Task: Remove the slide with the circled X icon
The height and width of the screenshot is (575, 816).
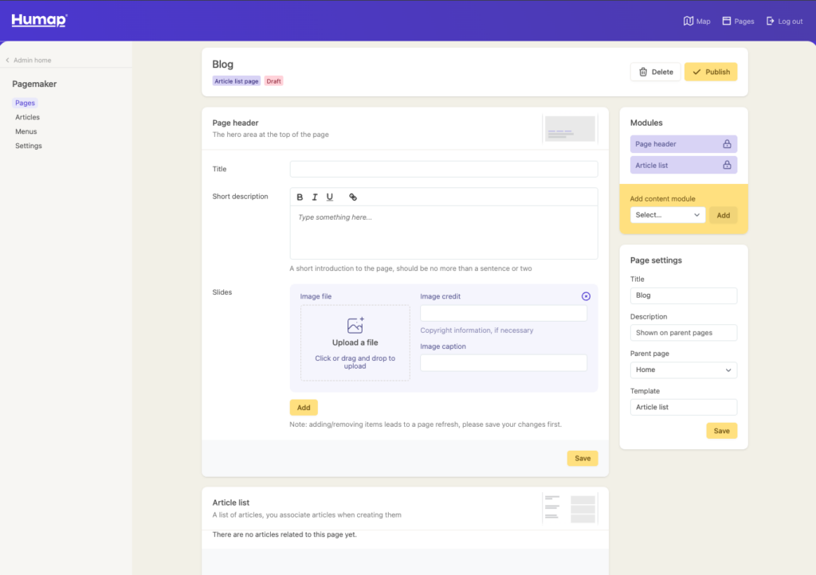Action: [x=586, y=296]
